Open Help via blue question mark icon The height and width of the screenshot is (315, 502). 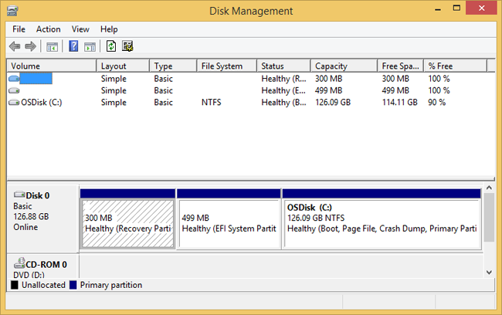coord(73,46)
